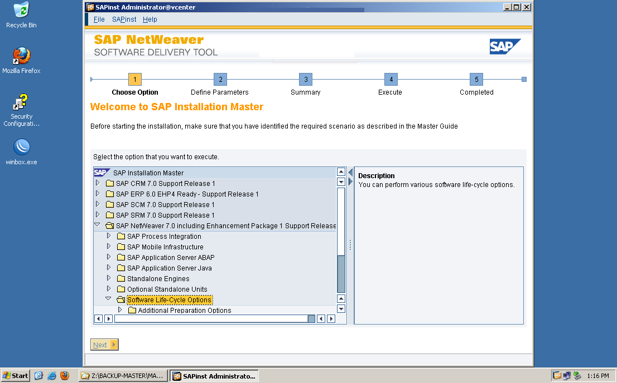Click the SAP ERP 6.0 folder icon

110,194
